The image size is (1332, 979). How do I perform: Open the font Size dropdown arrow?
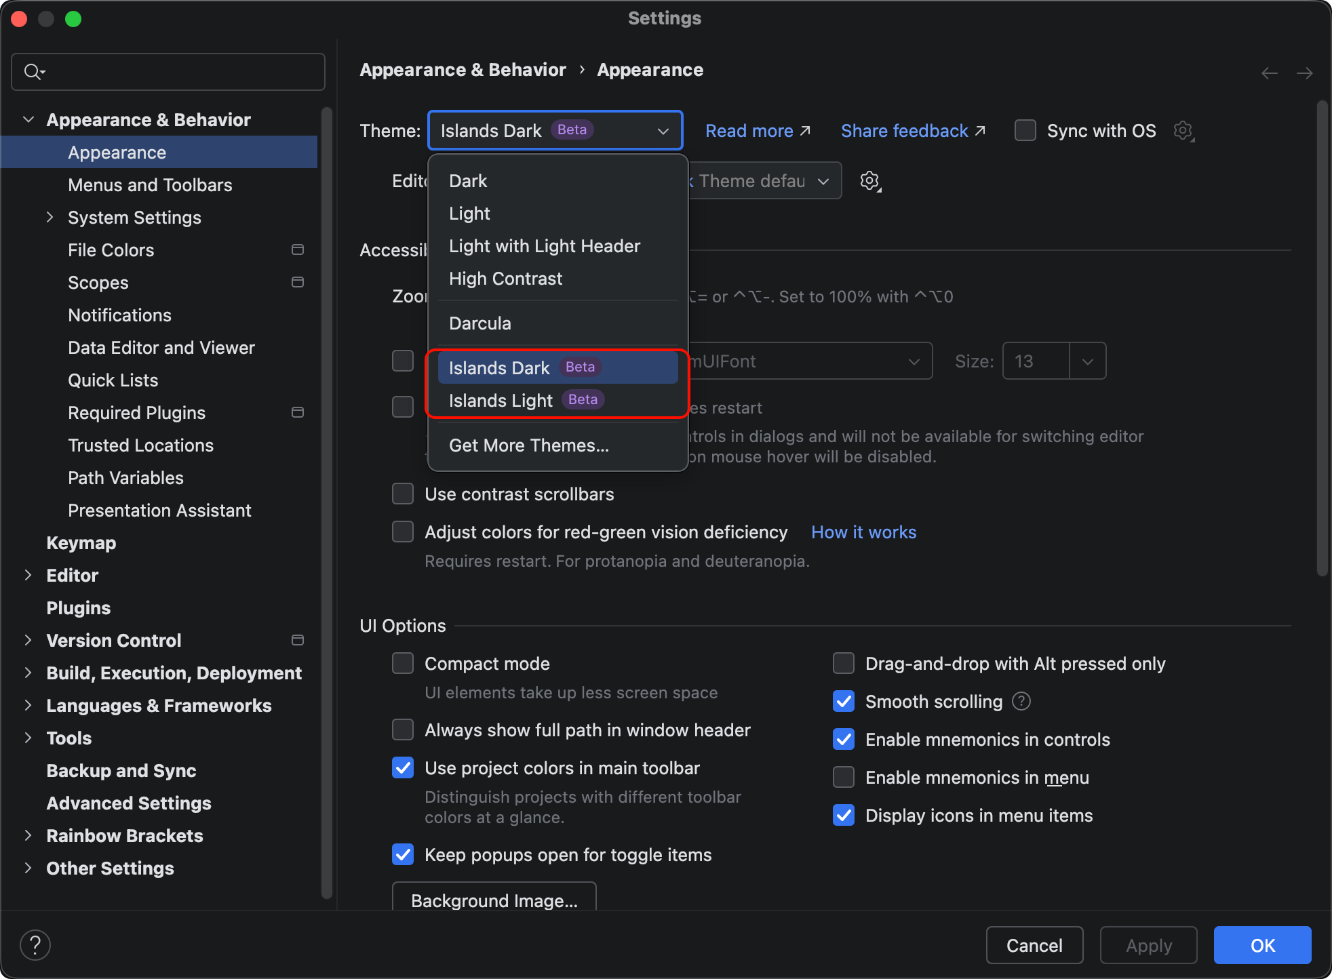(1088, 361)
